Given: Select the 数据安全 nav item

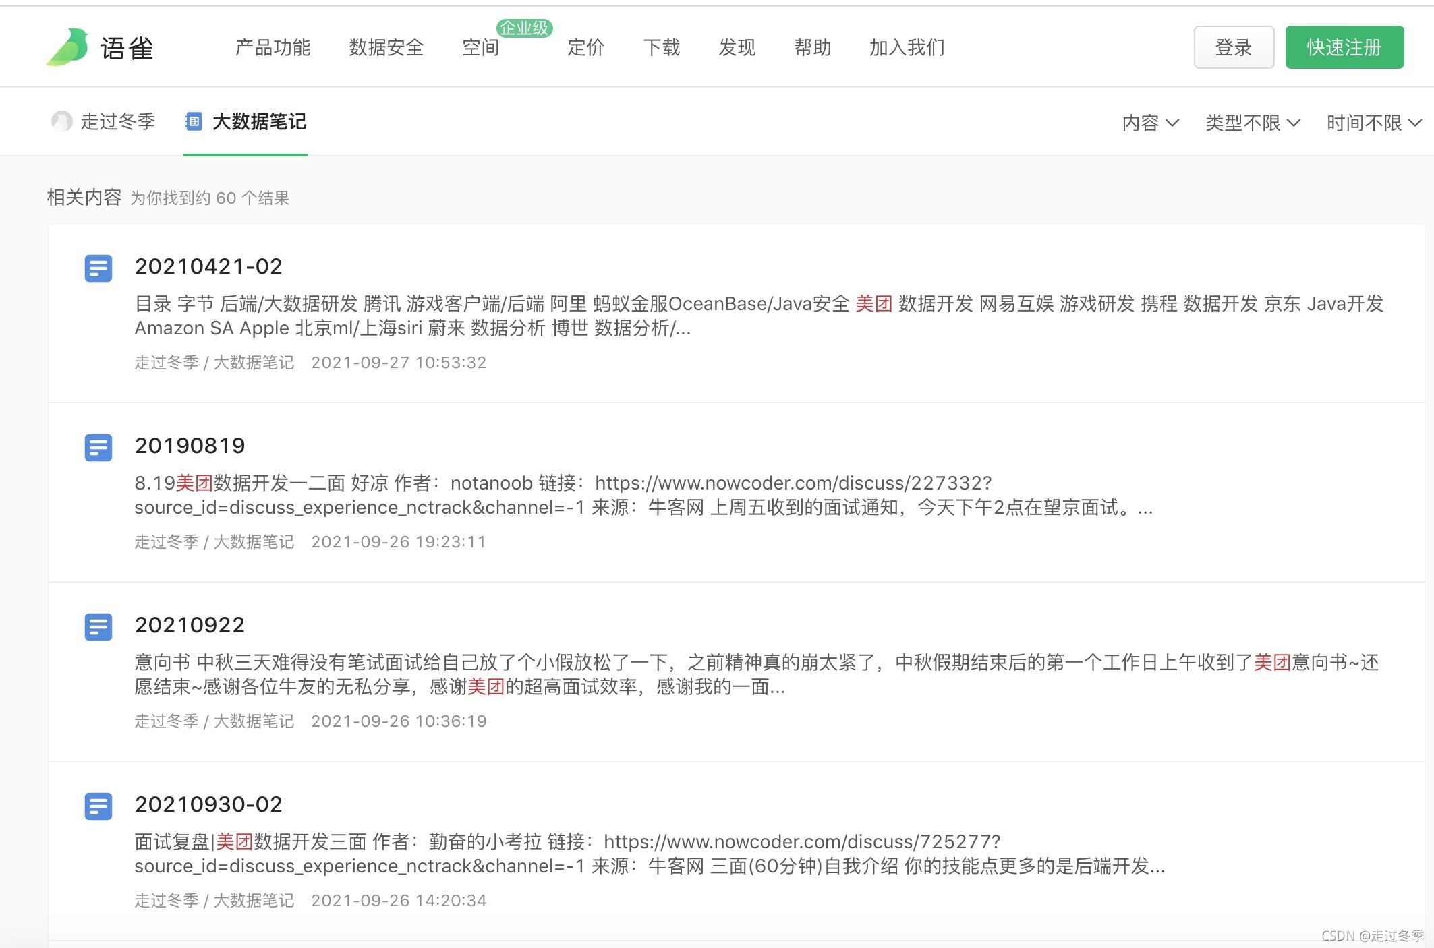Looking at the screenshot, I should [x=386, y=47].
